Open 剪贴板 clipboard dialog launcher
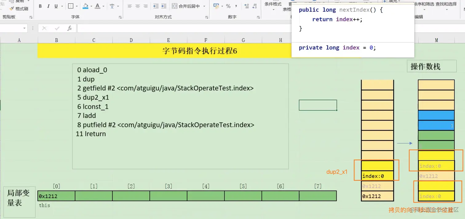 coord(31,17)
